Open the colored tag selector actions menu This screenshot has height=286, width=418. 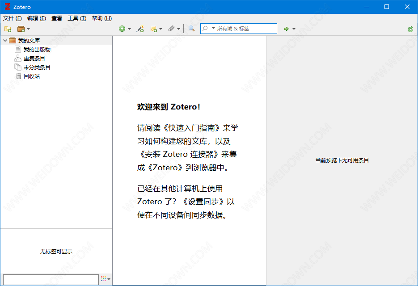[x=106, y=279]
